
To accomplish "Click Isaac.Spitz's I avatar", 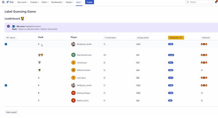I will click(73, 78).
